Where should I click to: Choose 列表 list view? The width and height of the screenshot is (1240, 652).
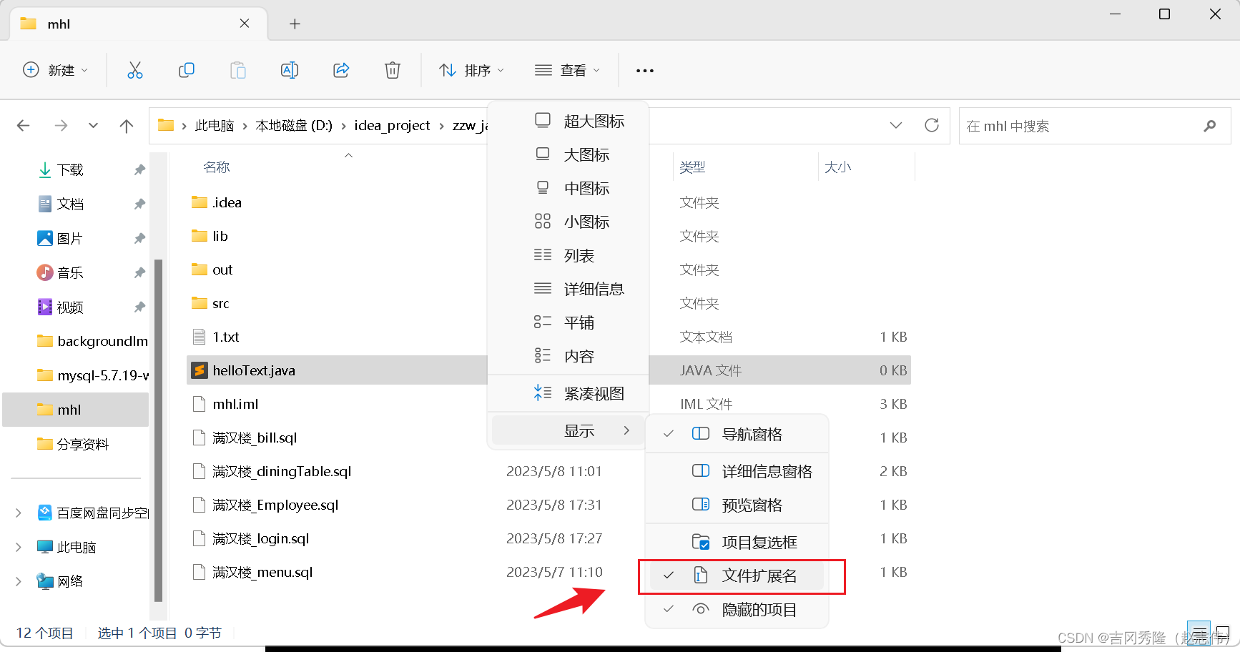[568, 255]
